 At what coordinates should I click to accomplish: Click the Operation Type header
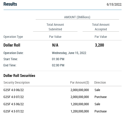point(13,37)
